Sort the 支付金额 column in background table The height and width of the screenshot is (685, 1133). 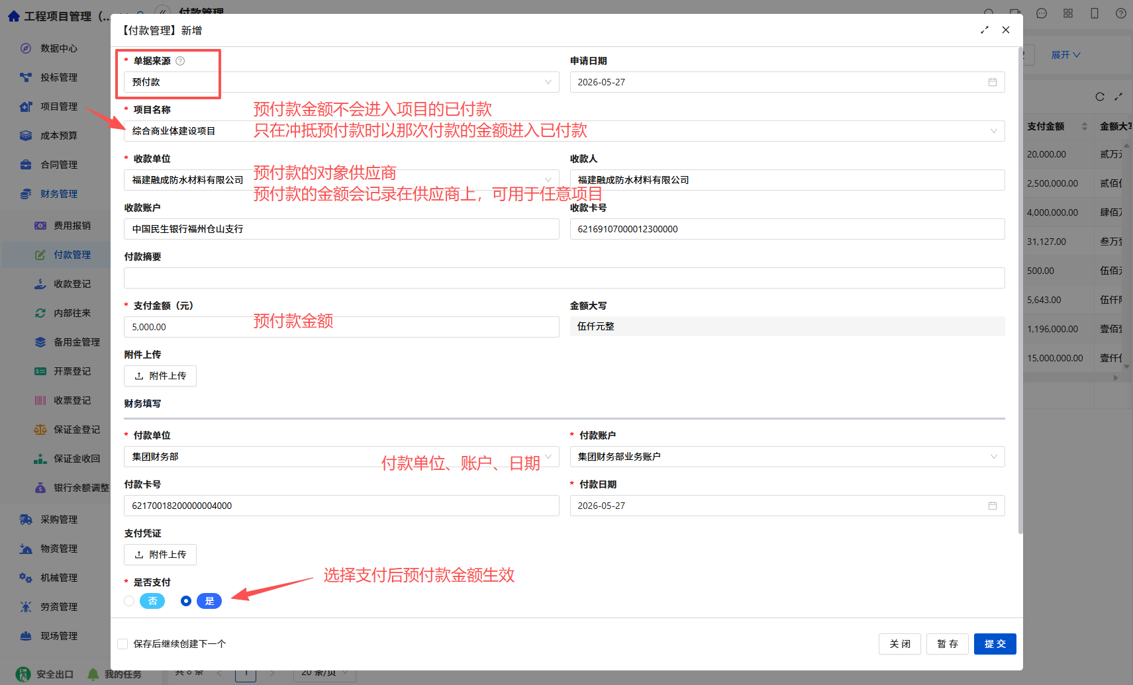[x=1085, y=126]
